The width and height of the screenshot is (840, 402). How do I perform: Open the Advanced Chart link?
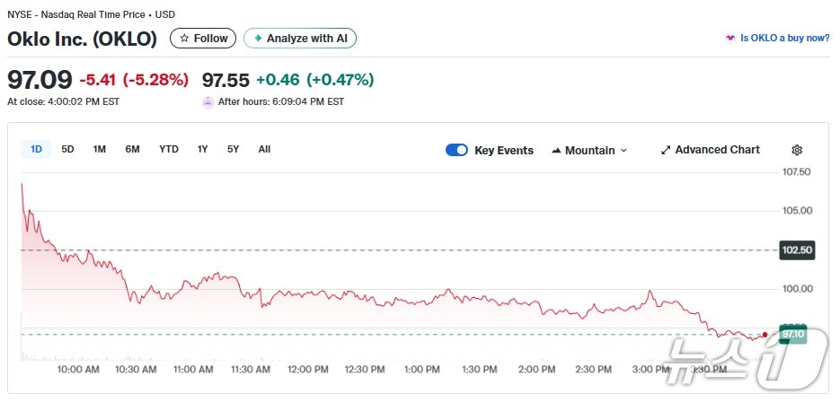(x=717, y=150)
